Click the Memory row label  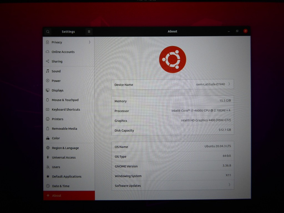coord(120,101)
